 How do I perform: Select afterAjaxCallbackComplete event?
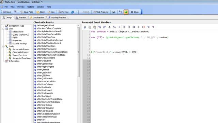pos(49,28)
